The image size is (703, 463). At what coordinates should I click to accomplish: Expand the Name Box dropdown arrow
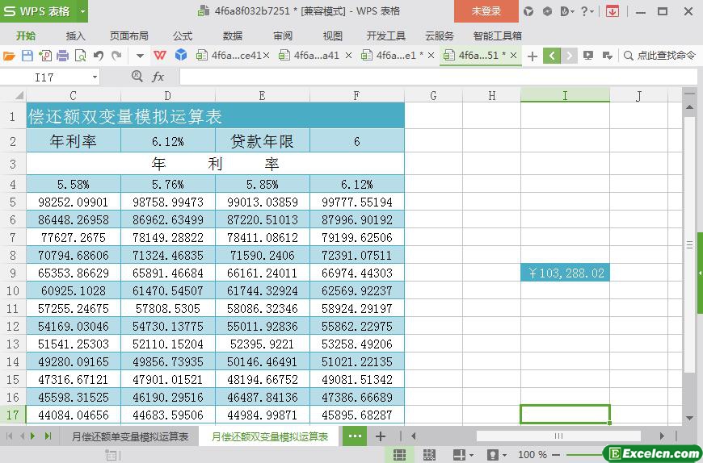point(95,77)
